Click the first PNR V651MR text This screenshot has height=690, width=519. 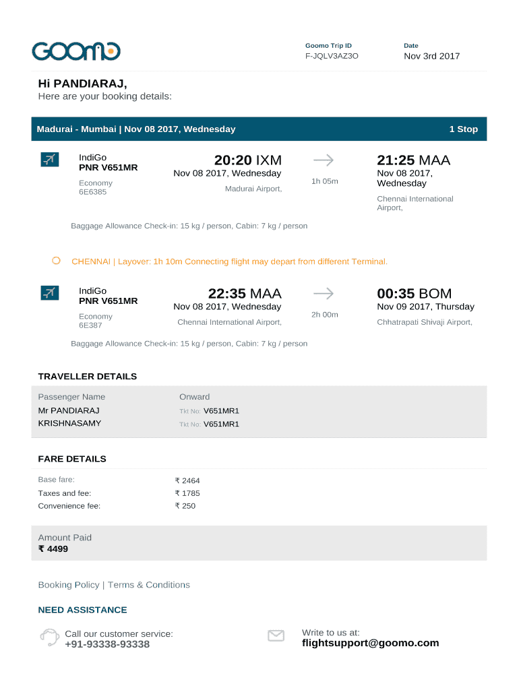pyautogui.click(x=108, y=168)
